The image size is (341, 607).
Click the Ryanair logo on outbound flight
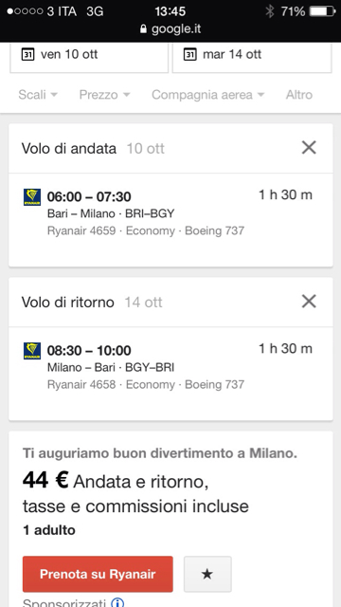[32, 197]
